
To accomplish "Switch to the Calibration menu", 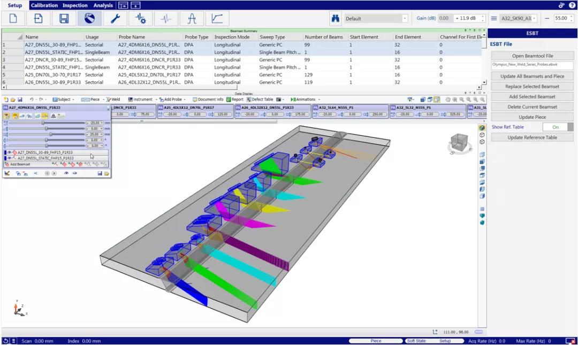I will pyautogui.click(x=44, y=5).
